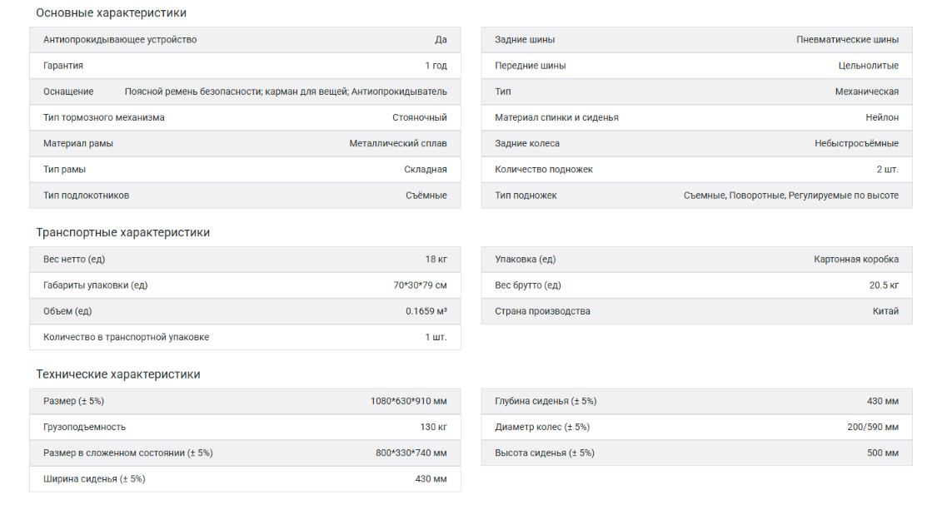Image resolution: width=942 pixels, height=505 pixels.
Task: Click the "Металлический сплав" frame material value
Action: coord(398,144)
